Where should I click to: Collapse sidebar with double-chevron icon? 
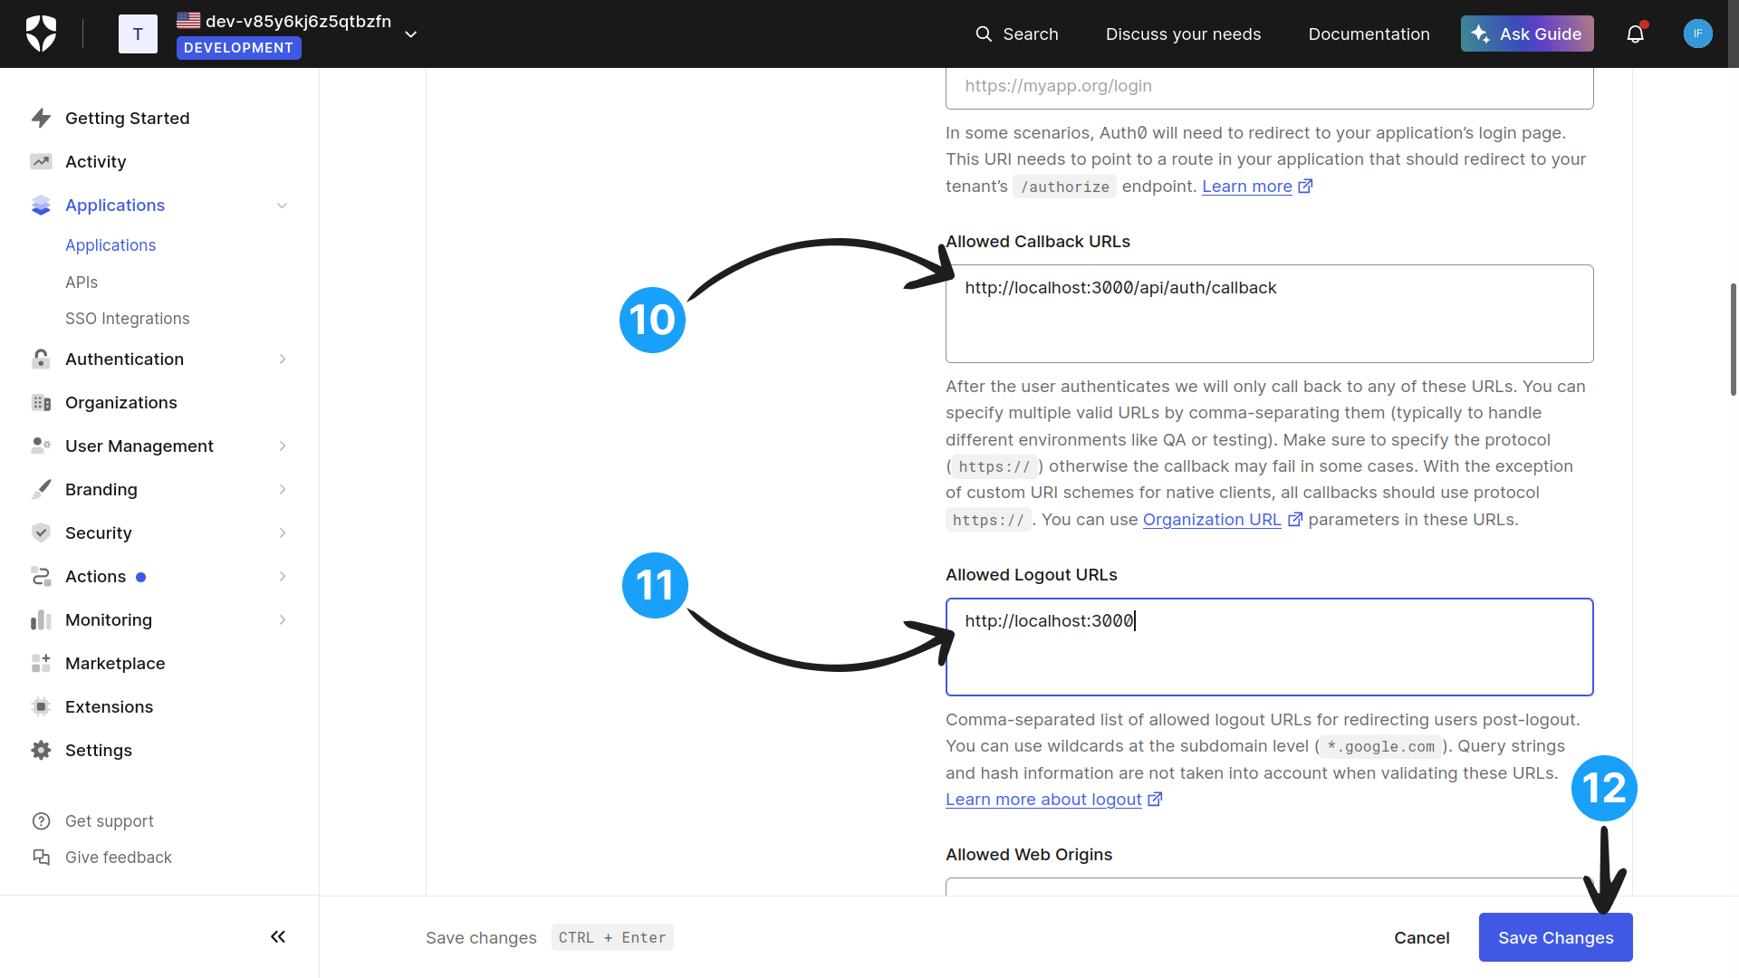click(x=278, y=936)
